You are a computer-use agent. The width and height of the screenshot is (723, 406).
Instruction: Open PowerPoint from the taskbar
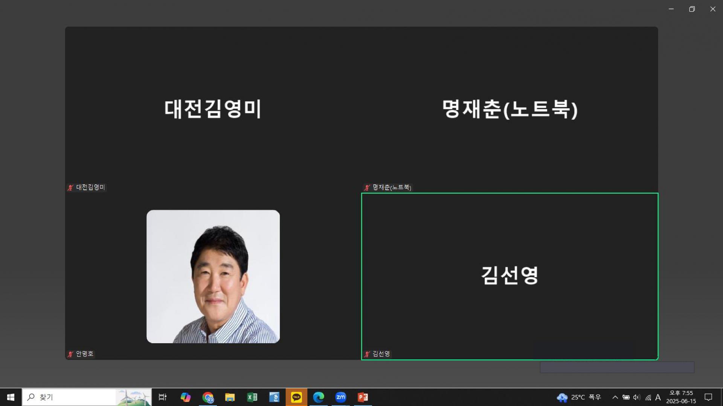click(363, 397)
